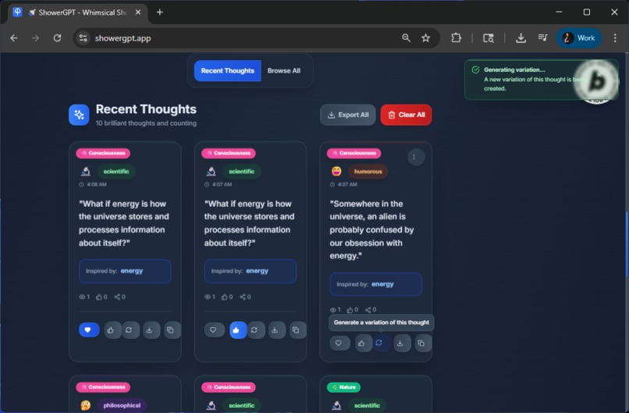Generate variation of the 4:07 AM scientific thought
Viewport: 629px width, 413px height.
(x=254, y=330)
